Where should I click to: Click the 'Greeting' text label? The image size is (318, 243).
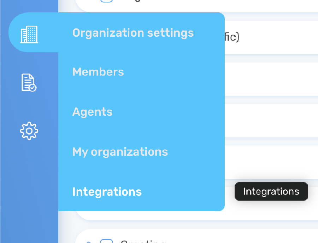(x=143, y=241)
